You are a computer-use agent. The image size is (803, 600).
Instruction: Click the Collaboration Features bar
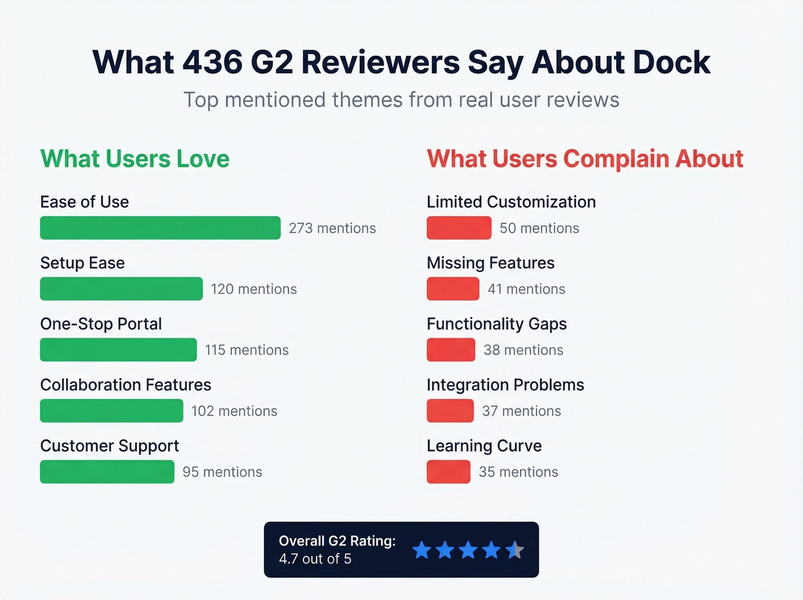pyautogui.click(x=111, y=411)
